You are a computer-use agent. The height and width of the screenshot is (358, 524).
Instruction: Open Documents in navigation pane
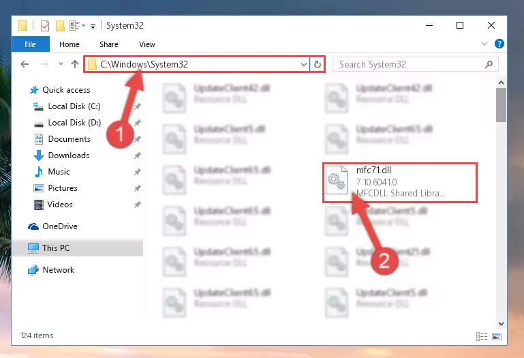coord(70,139)
